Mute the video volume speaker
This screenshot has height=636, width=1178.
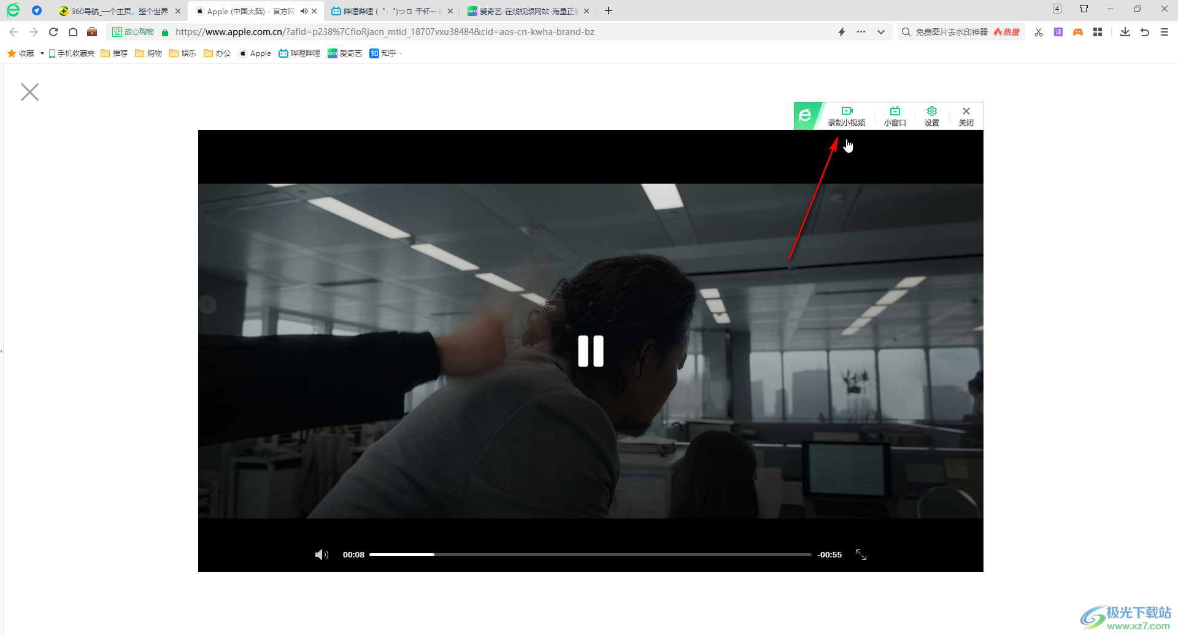[321, 555]
